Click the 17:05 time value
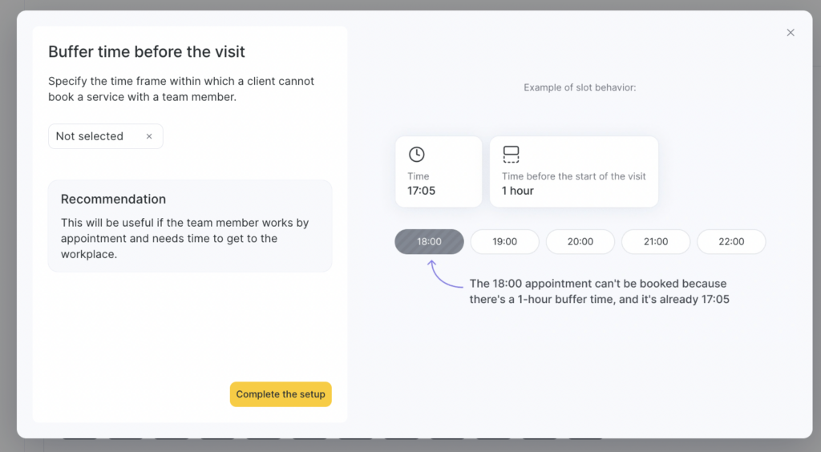Image resolution: width=821 pixels, height=452 pixels. tap(421, 191)
